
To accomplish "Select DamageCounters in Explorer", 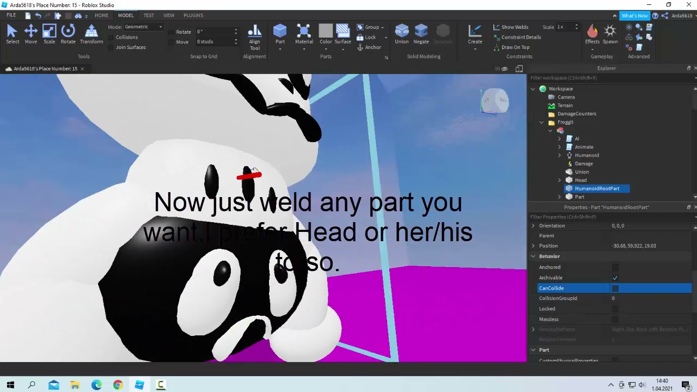I will pyautogui.click(x=577, y=114).
